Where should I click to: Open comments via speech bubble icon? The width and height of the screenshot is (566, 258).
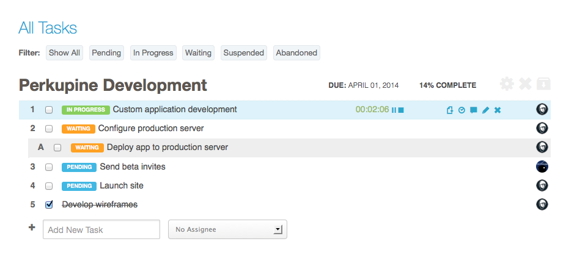474,110
